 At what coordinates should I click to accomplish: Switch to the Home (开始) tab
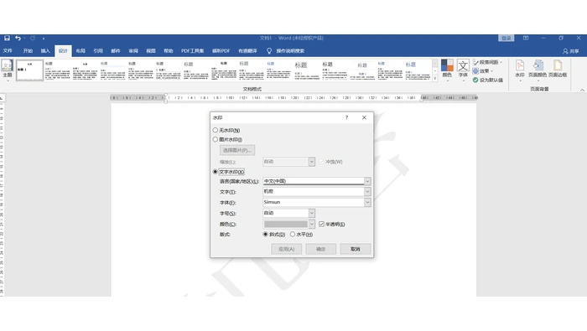[28, 51]
